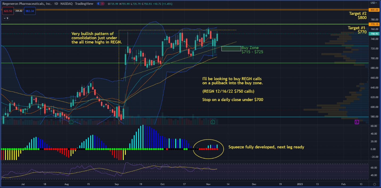The width and height of the screenshot is (381, 188).
Task: Click the green earnings E marker near November
Action: click(x=213, y=122)
